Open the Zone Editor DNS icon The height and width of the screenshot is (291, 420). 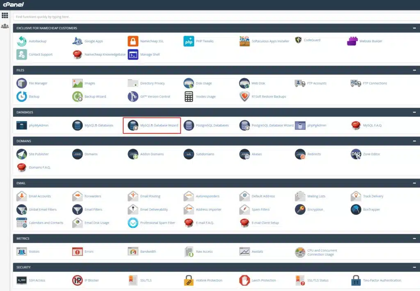(356, 154)
